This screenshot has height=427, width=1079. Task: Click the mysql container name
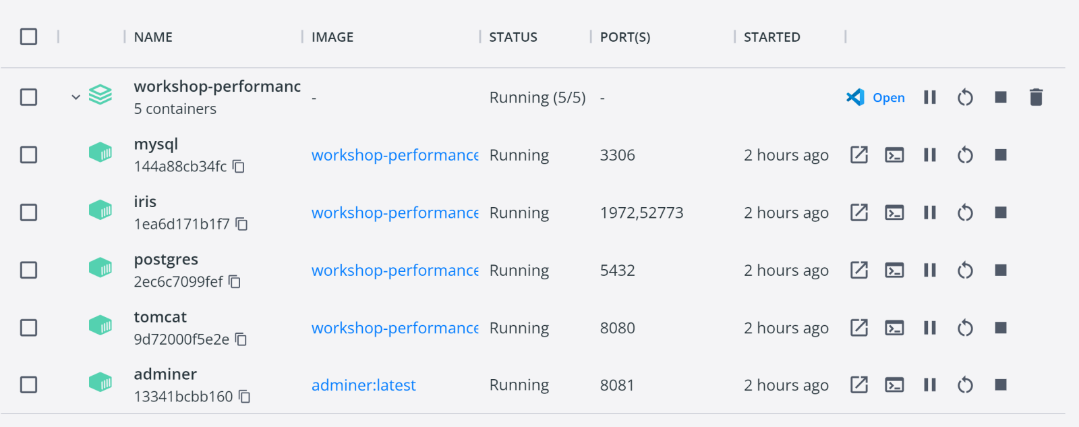tap(156, 144)
